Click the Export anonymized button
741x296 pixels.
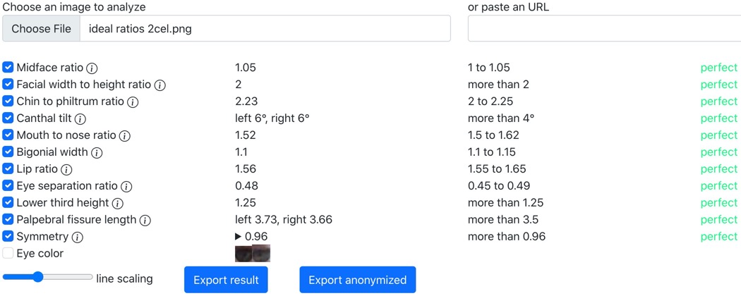(357, 280)
